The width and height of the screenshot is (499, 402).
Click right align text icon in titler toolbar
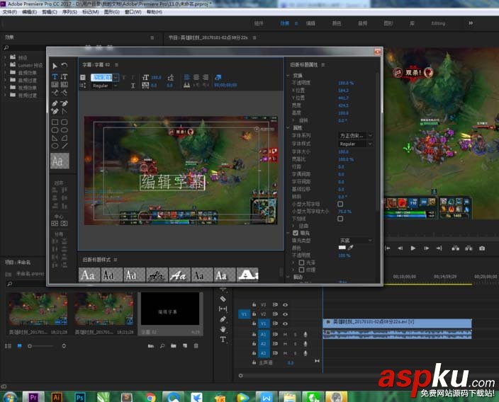[x=206, y=77]
